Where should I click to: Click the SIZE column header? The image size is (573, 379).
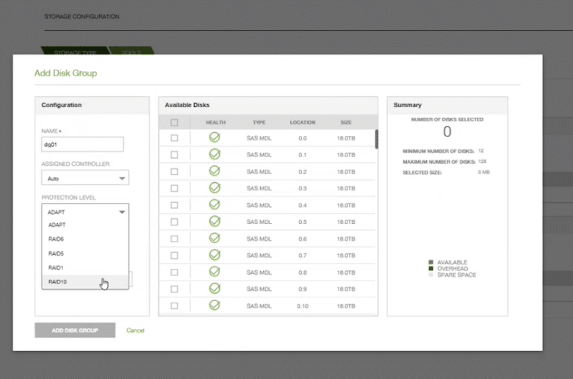346,123
